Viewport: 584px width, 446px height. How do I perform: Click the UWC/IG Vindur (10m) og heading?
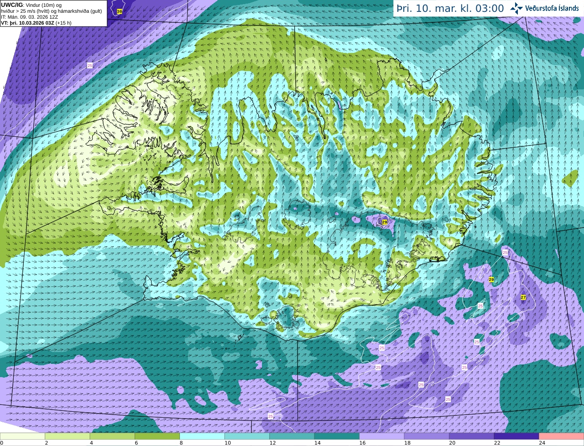31,5
